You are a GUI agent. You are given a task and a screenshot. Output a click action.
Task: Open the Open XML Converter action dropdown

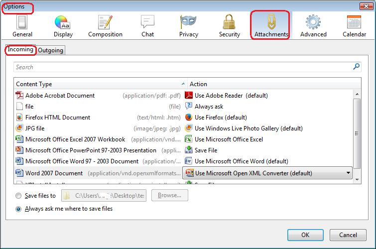[x=267, y=173]
